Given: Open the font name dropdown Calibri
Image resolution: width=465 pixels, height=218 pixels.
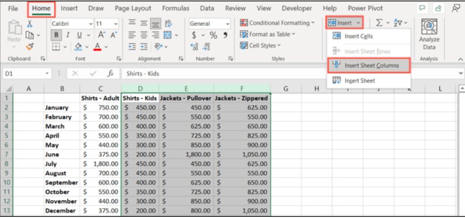Looking at the screenshot, I should click(x=91, y=24).
